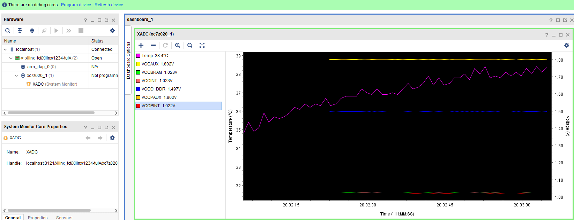Image resolution: width=574 pixels, height=220 pixels.
Task: Collapse the xc7z020_1 device node
Action: tap(16, 76)
